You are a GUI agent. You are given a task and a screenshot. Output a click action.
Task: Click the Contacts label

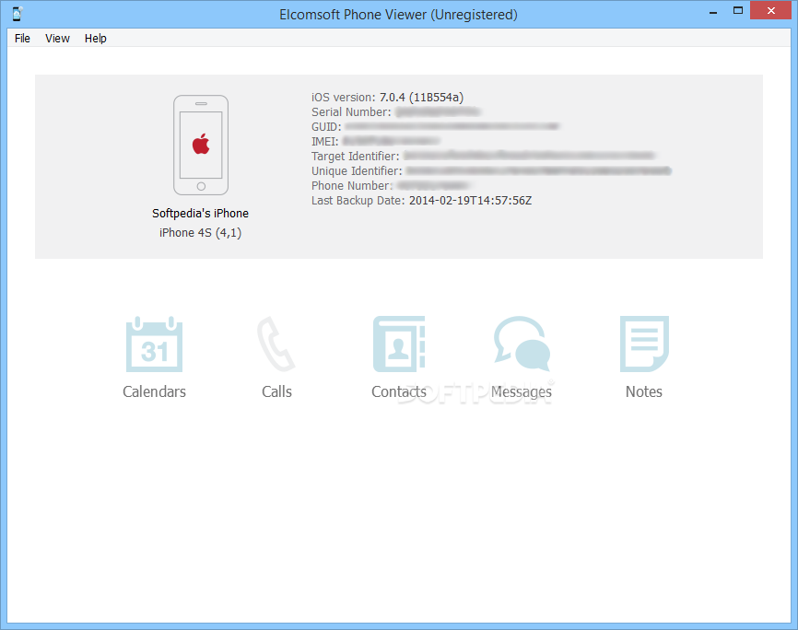(x=399, y=391)
